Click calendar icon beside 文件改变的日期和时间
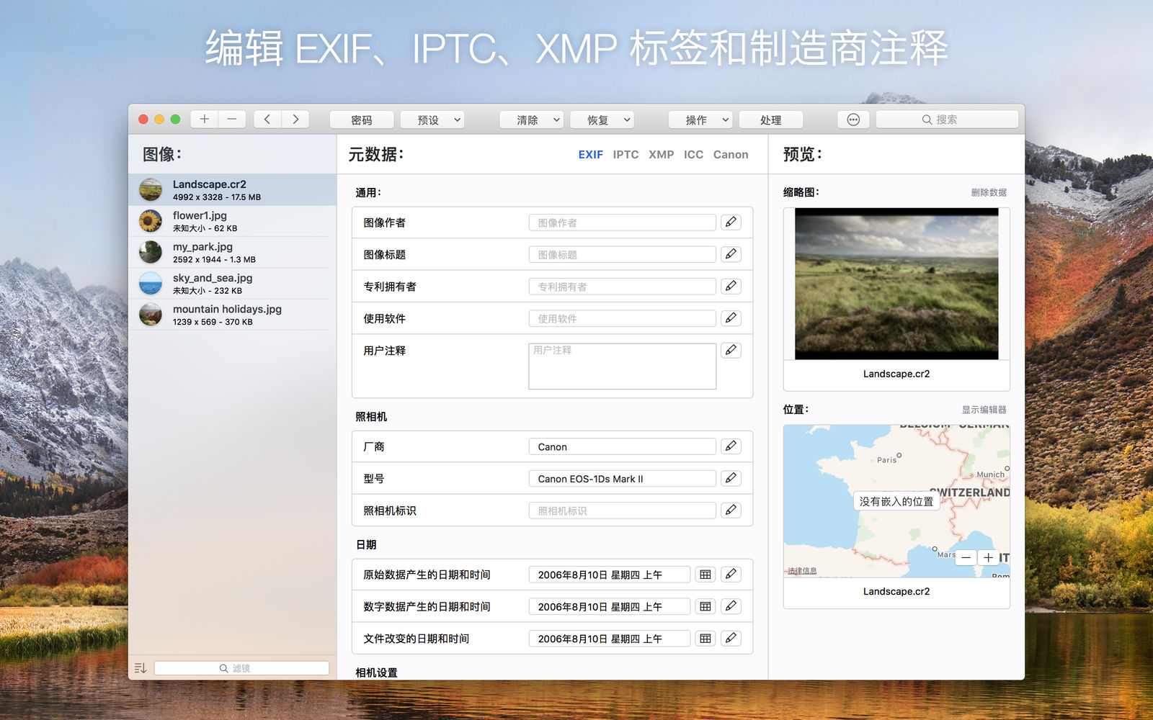This screenshot has width=1153, height=720. [705, 639]
